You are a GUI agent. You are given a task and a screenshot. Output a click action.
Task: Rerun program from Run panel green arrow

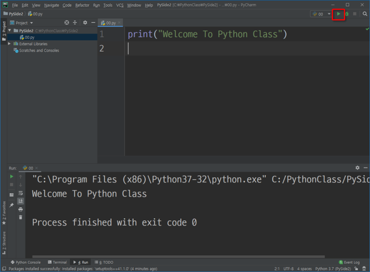click(12, 176)
